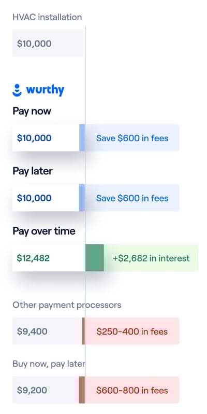Click Save $600 in fees under Pay now
The image size is (207, 414).
click(x=132, y=138)
